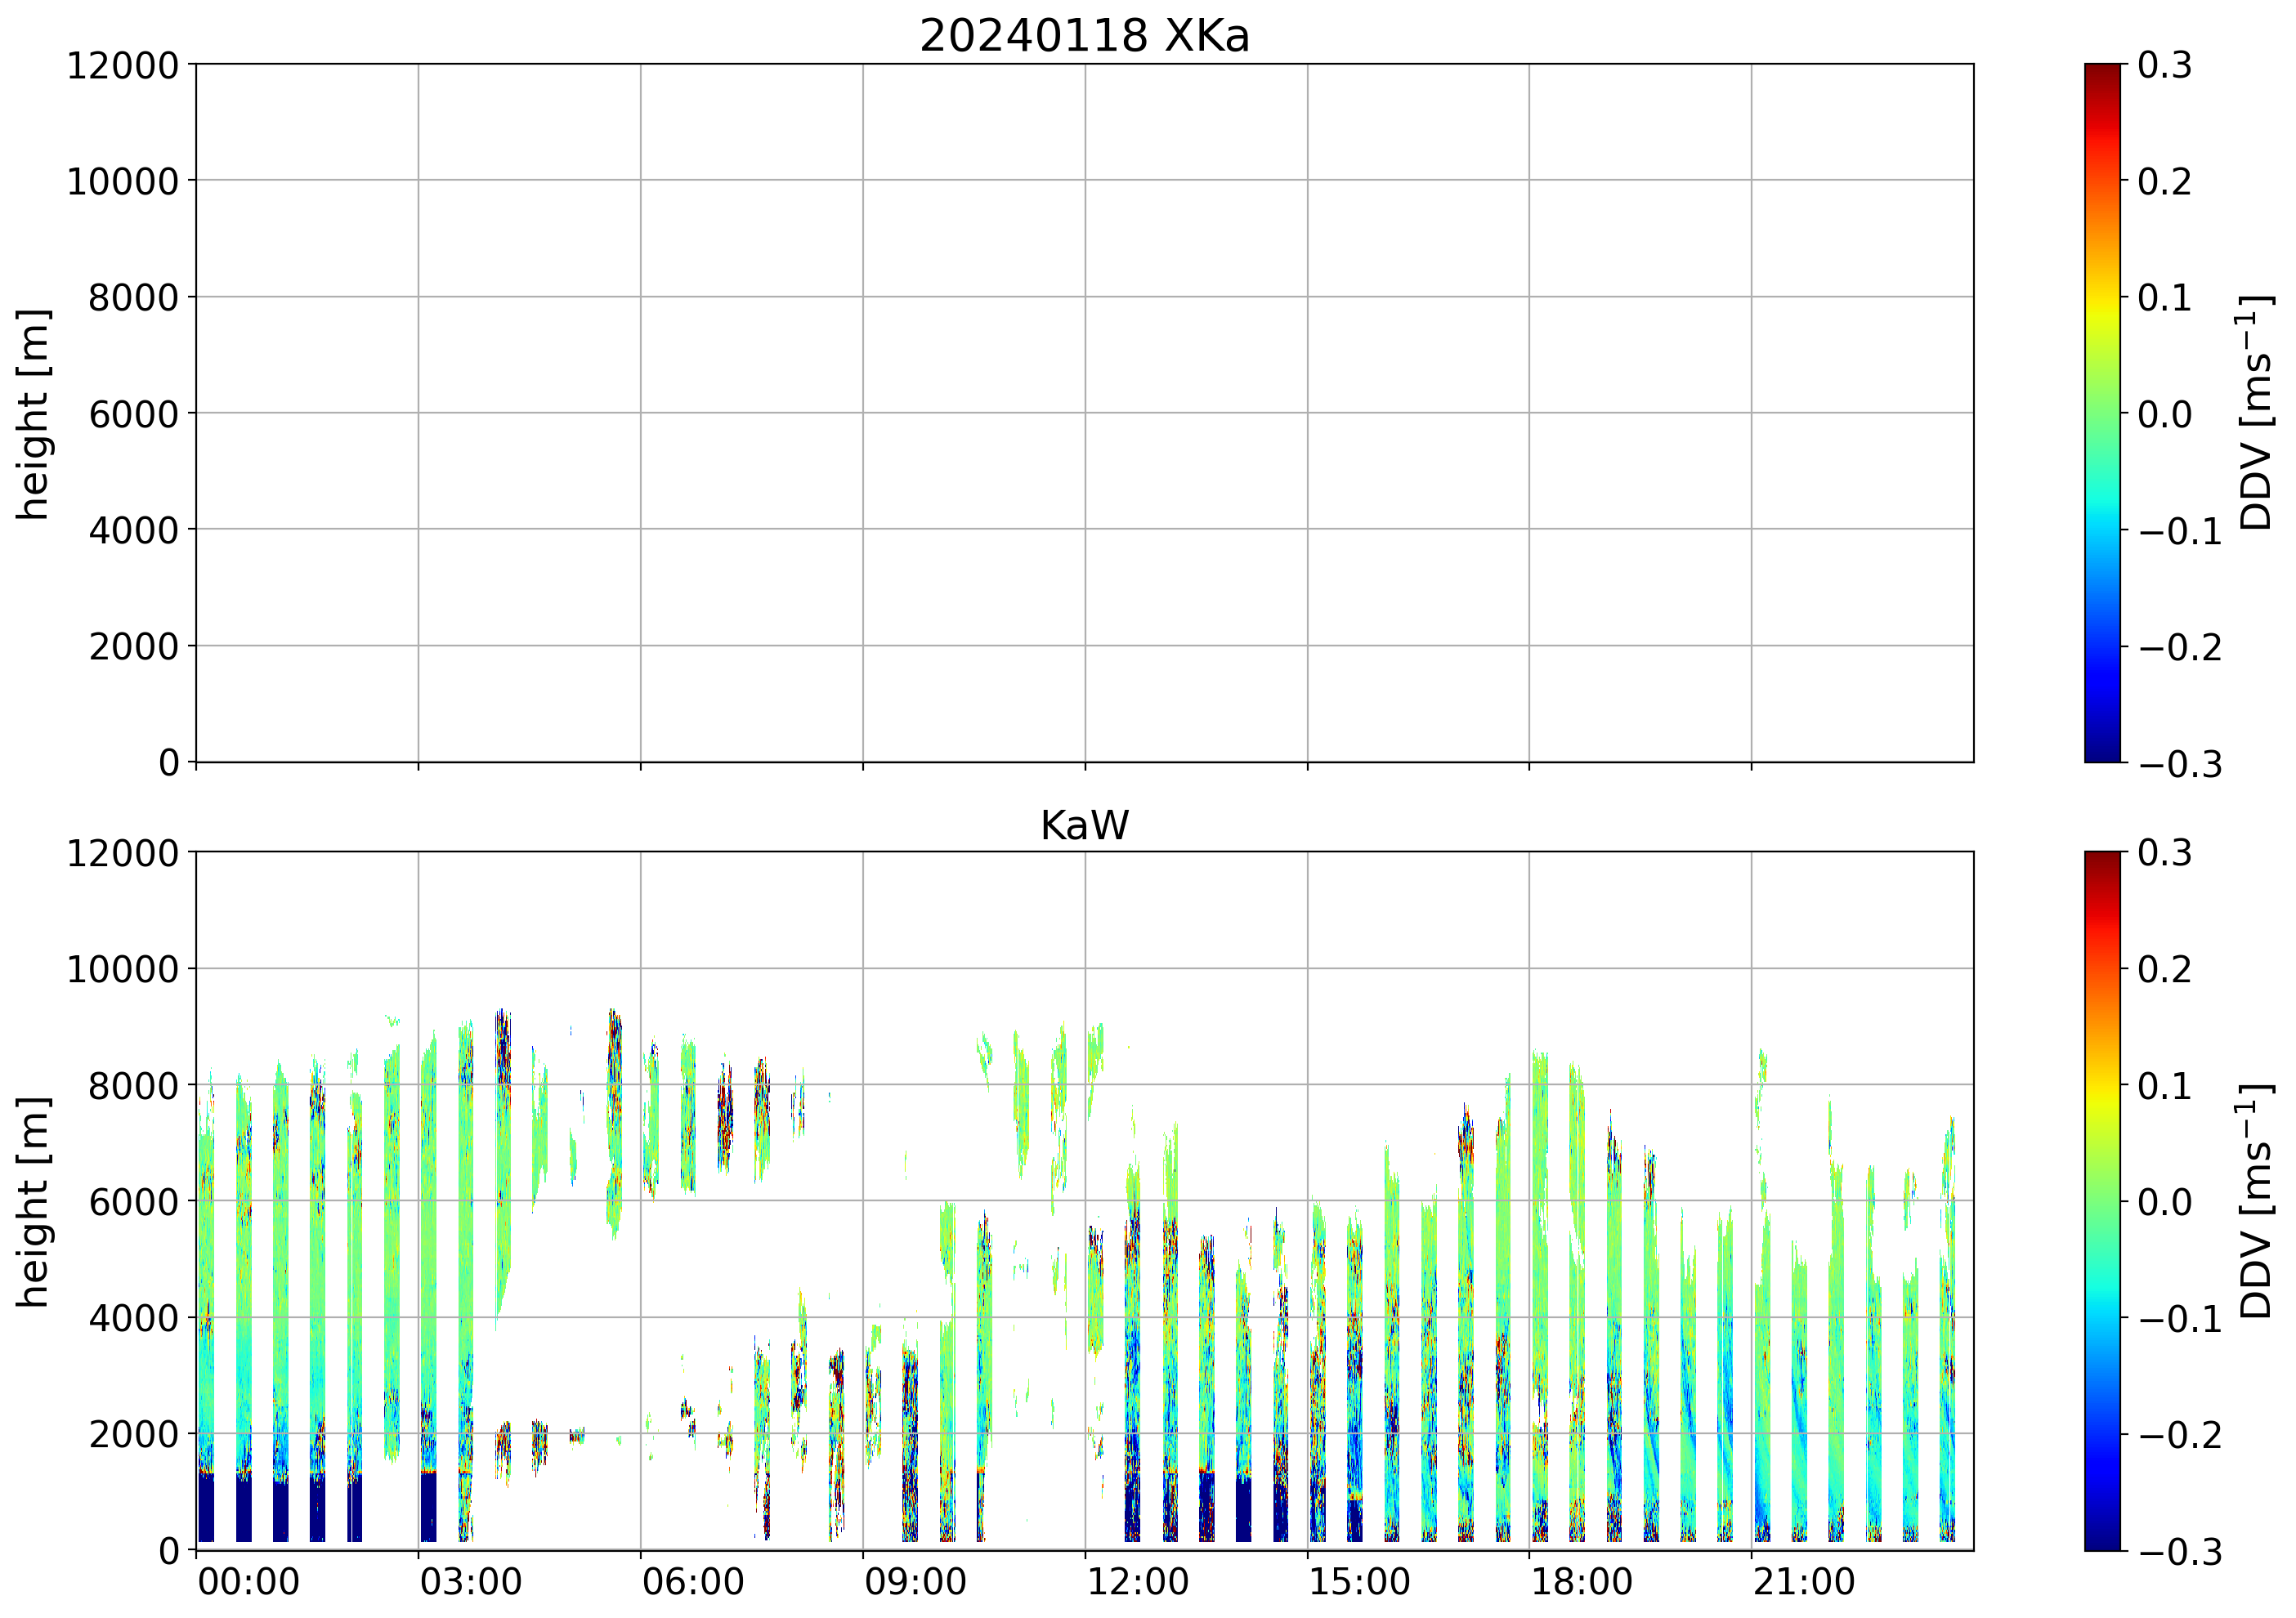This screenshot has height=1618, width=2296.
Task: Click the bottom colorbar dark blue end
Action: tap(2102, 1538)
